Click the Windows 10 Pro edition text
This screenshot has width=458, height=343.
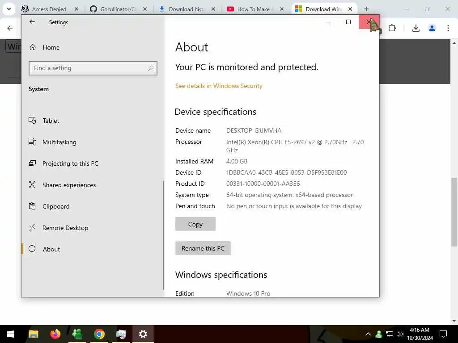(248, 293)
